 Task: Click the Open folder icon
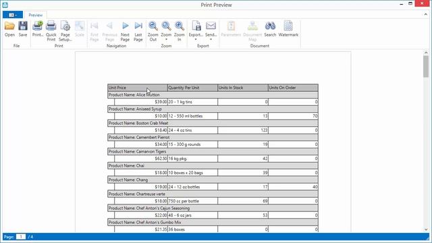9,26
